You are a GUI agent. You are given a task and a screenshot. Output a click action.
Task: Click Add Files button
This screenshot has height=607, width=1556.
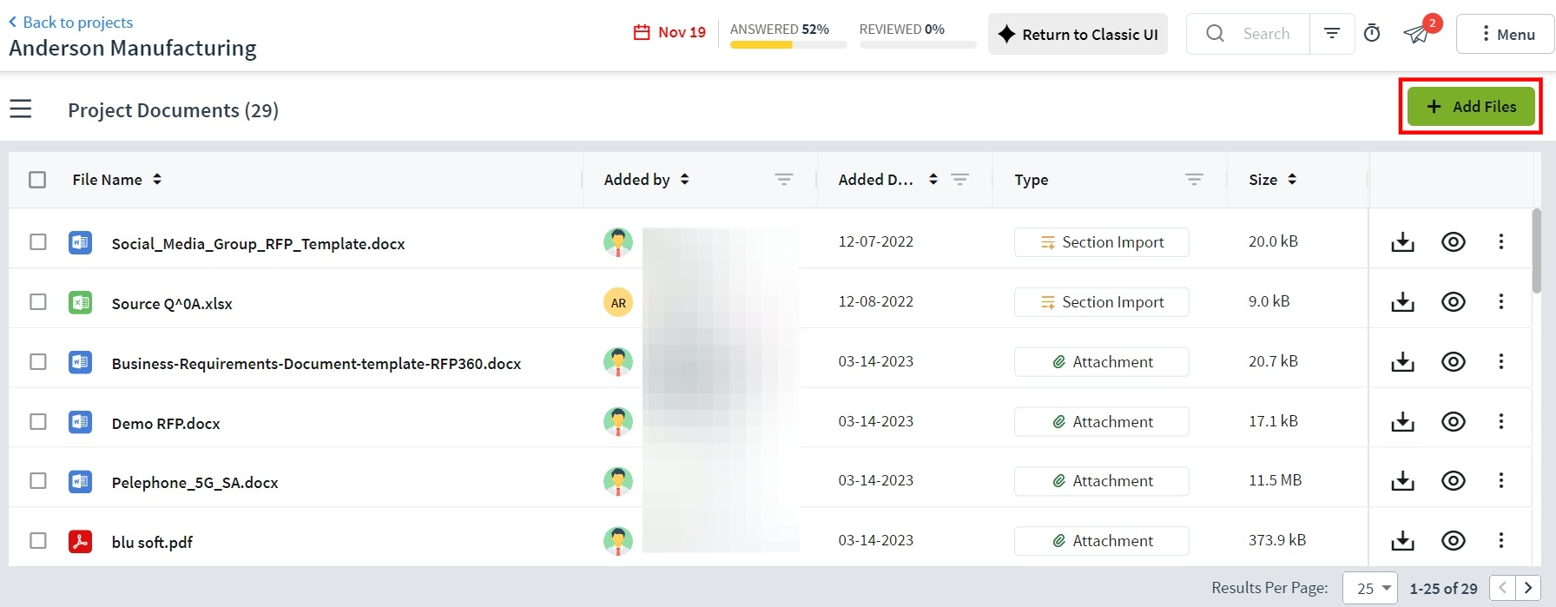(1471, 106)
